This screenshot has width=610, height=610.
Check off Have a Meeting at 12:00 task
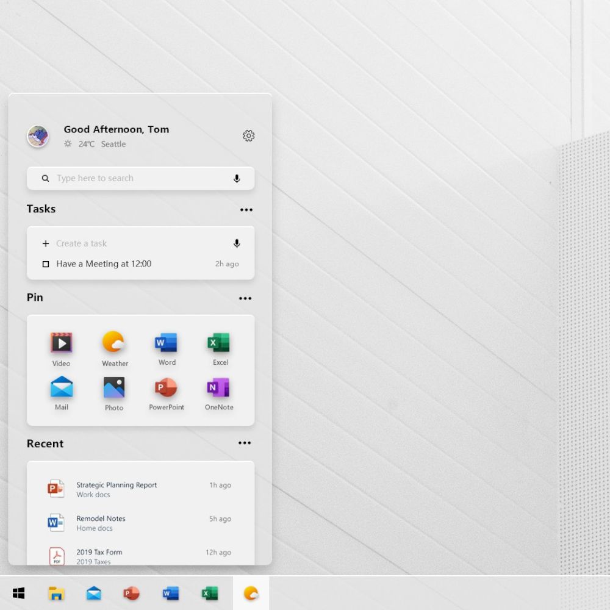(46, 264)
